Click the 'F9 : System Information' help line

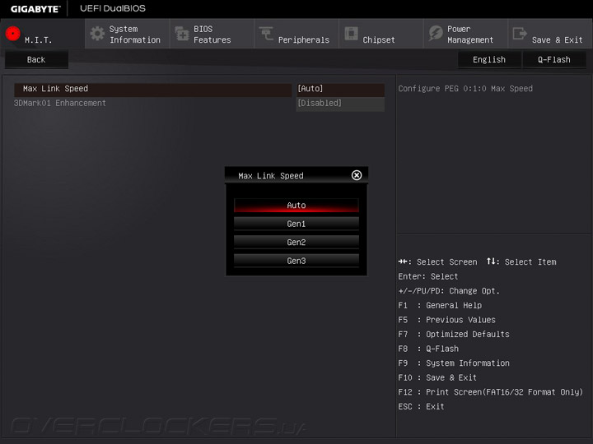454,363
